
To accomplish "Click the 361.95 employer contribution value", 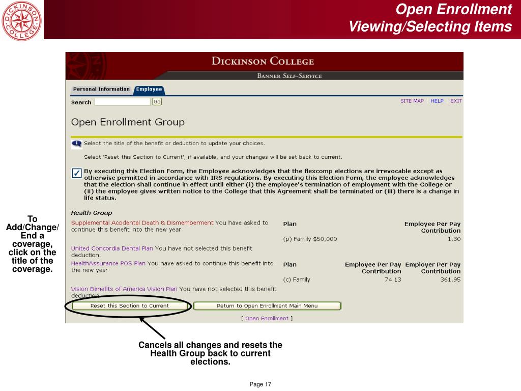I will [x=451, y=280].
